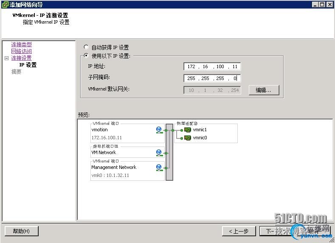This screenshot has width=335, height=243.
Task: Click the VM Network label
Action: coord(104,152)
